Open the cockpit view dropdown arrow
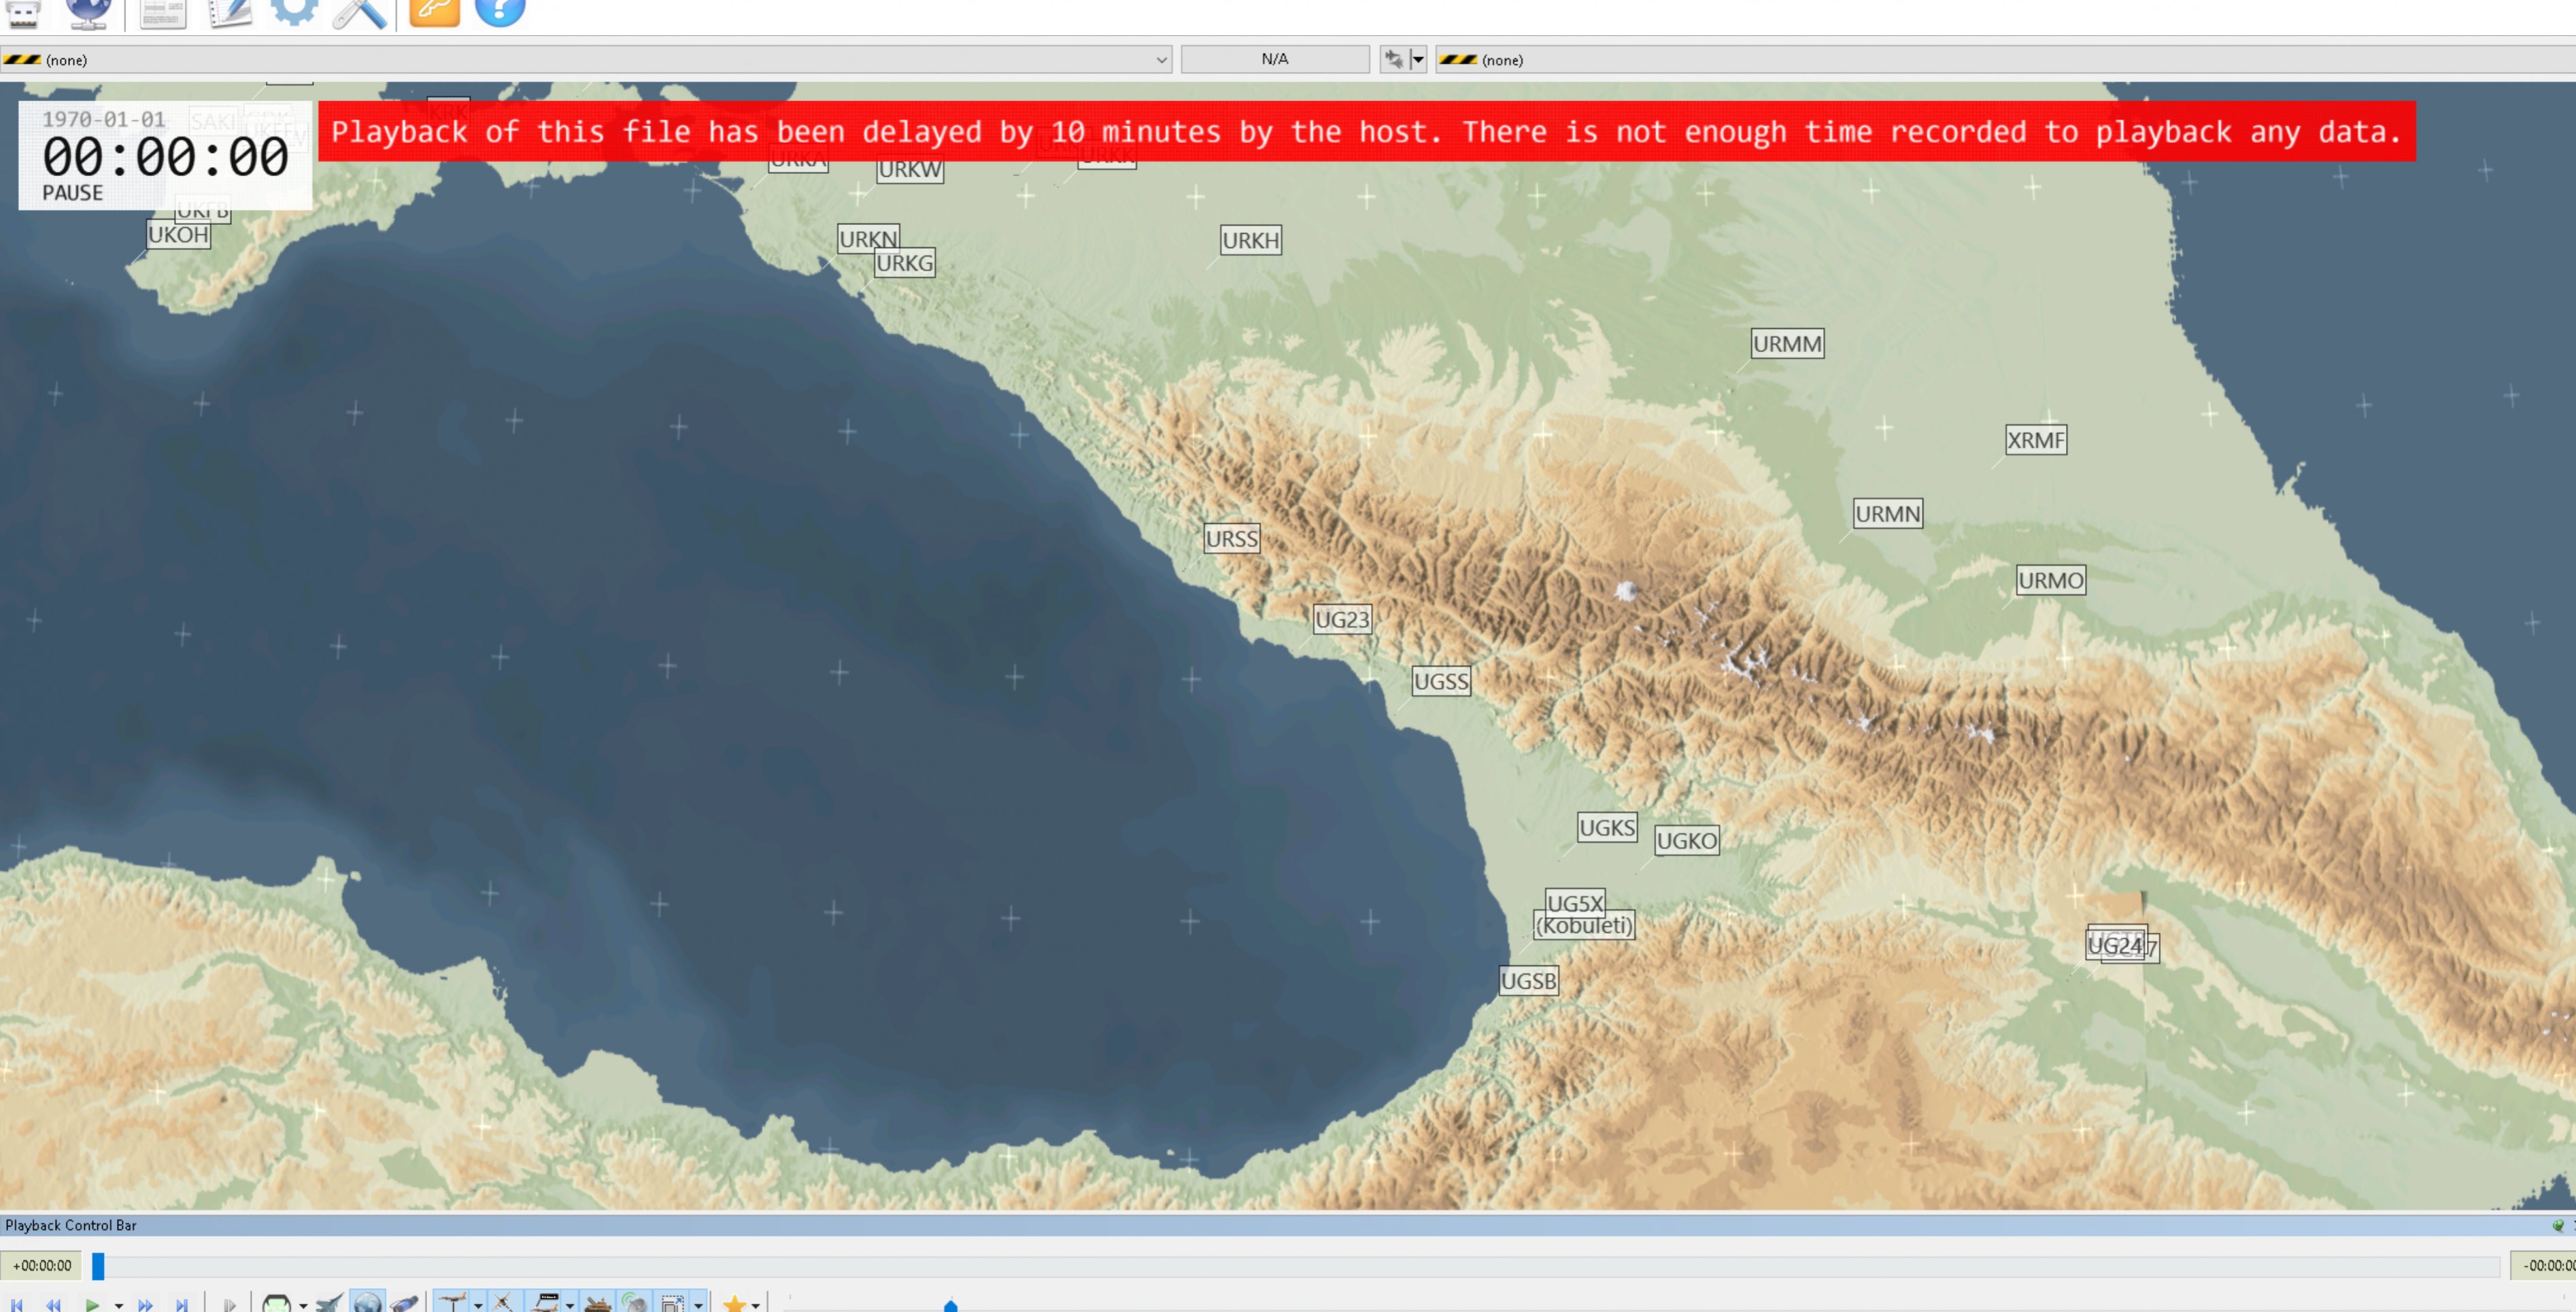The height and width of the screenshot is (1312, 2576). 303,1305
